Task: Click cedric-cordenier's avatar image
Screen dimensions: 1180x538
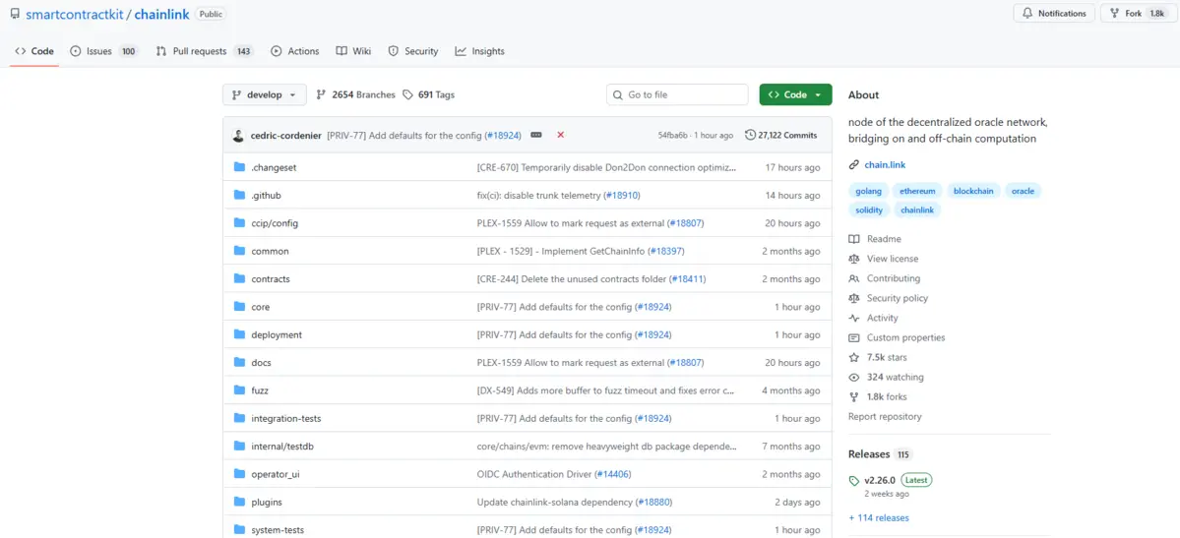Action: pyautogui.click(x=238, y=135)
